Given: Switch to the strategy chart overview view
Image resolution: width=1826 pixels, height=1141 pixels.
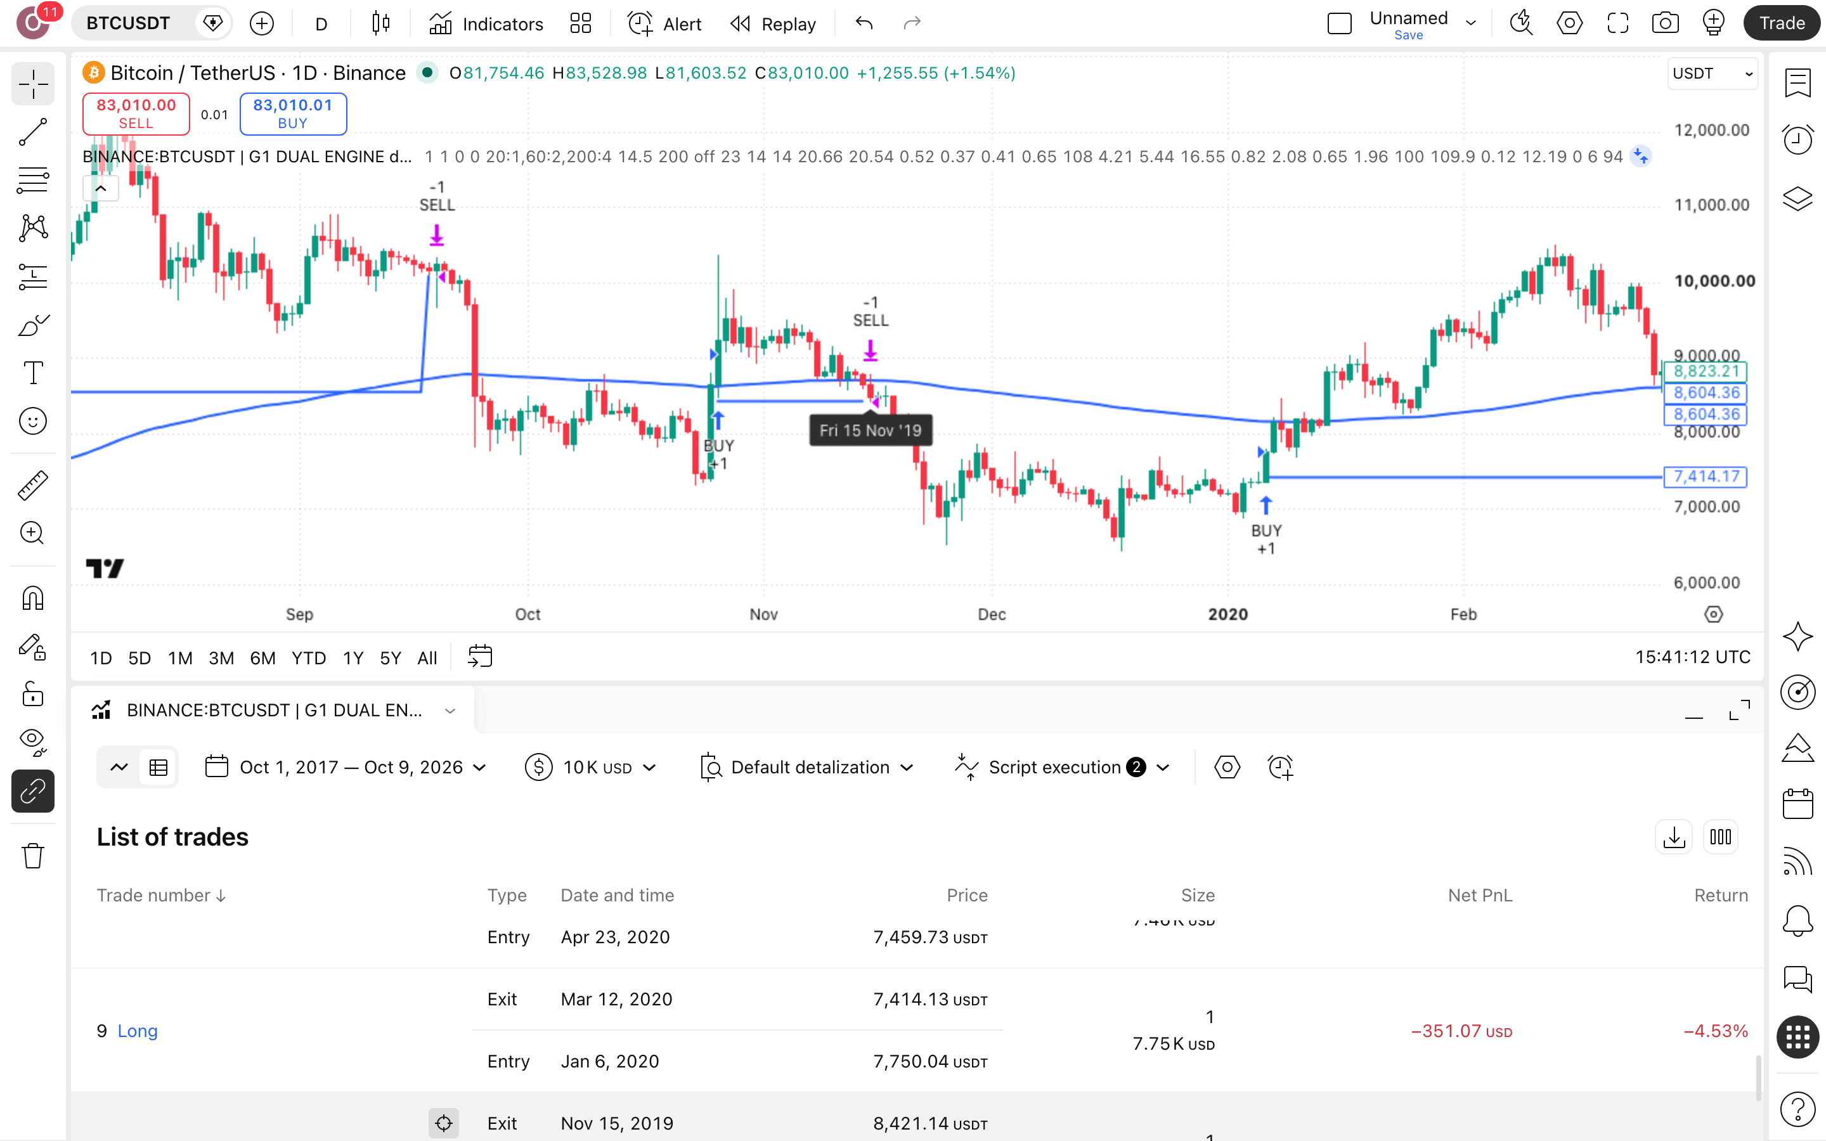Looking at the screenshot, I should 119,768.
